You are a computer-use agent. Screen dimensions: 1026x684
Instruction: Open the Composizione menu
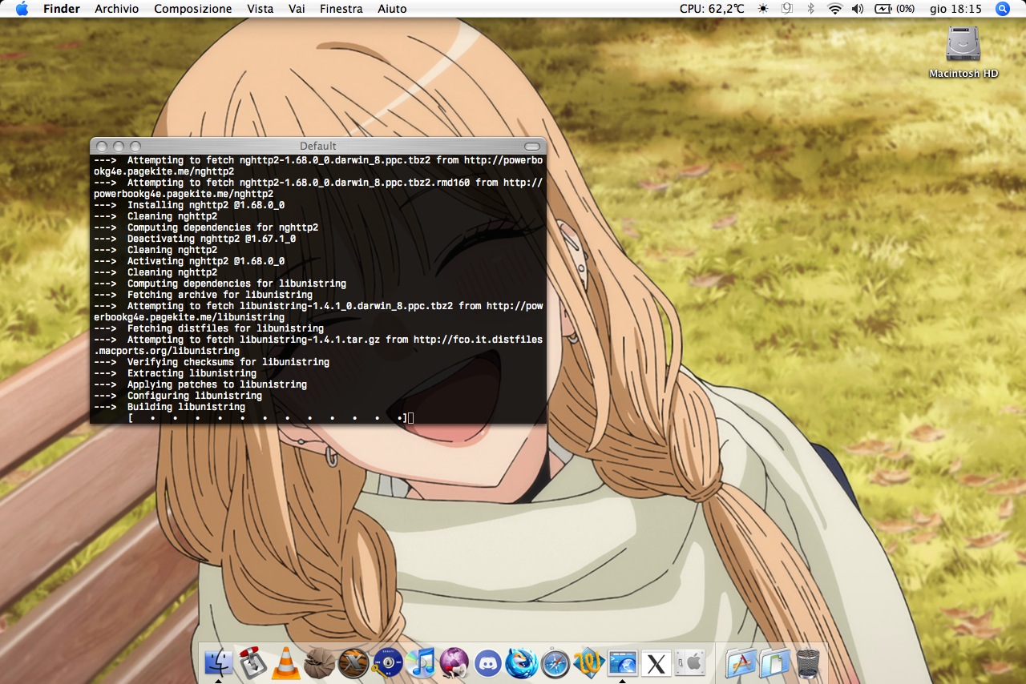tap(193, 9)
